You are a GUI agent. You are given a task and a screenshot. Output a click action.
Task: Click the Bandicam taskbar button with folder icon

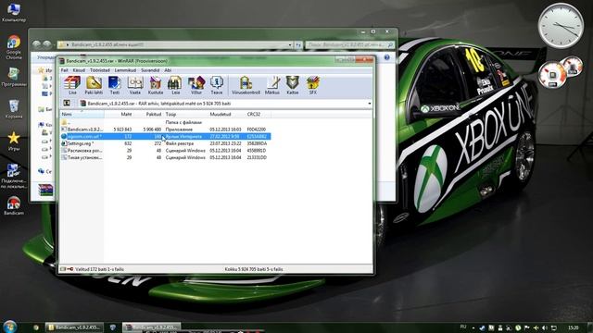coord(74,327)
